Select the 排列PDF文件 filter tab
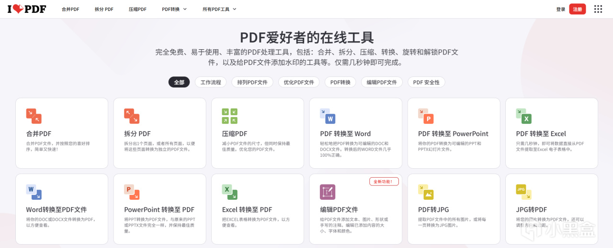This screenshot has height=248, width=613. [x=252, y=82]
